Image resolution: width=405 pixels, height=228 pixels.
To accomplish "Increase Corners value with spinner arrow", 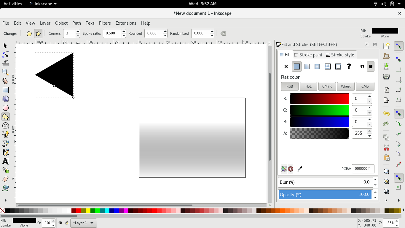I will pos(77,31).
